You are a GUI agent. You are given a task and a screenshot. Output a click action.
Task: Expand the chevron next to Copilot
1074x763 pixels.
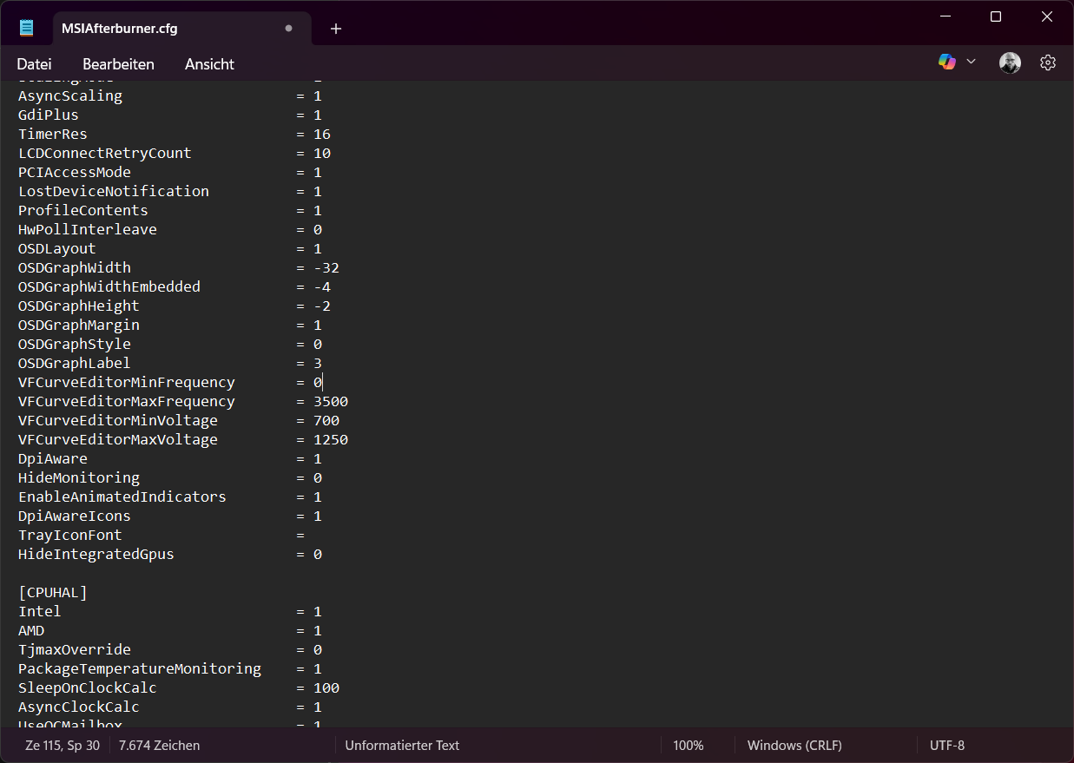click(972, 62)
